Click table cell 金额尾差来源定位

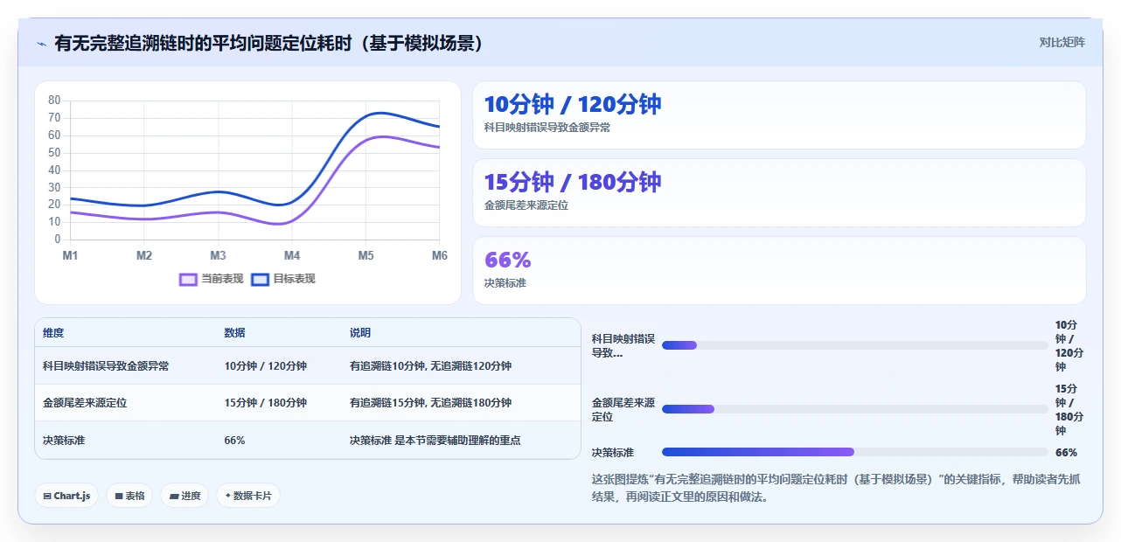[85, 403]
